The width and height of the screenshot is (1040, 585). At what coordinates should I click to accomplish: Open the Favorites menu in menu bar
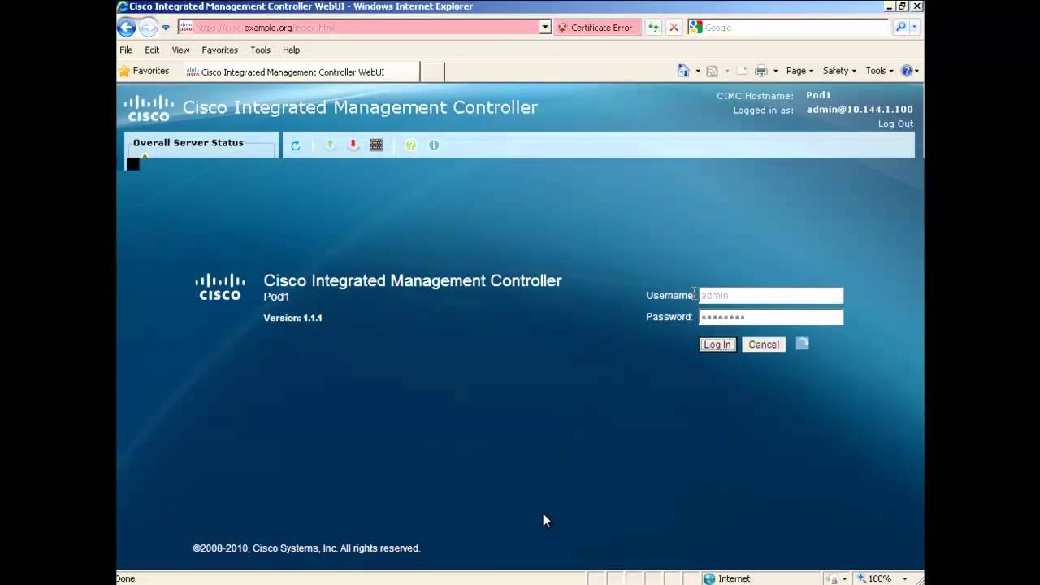pyautogui.click(x=219, y=50)
